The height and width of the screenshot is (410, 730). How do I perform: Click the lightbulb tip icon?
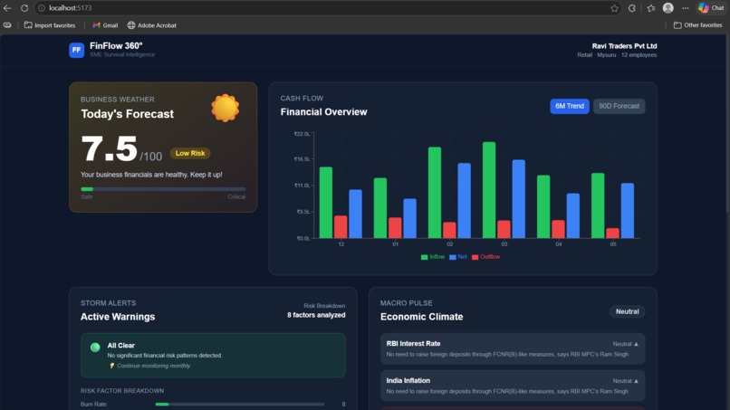tap(111, 366)
